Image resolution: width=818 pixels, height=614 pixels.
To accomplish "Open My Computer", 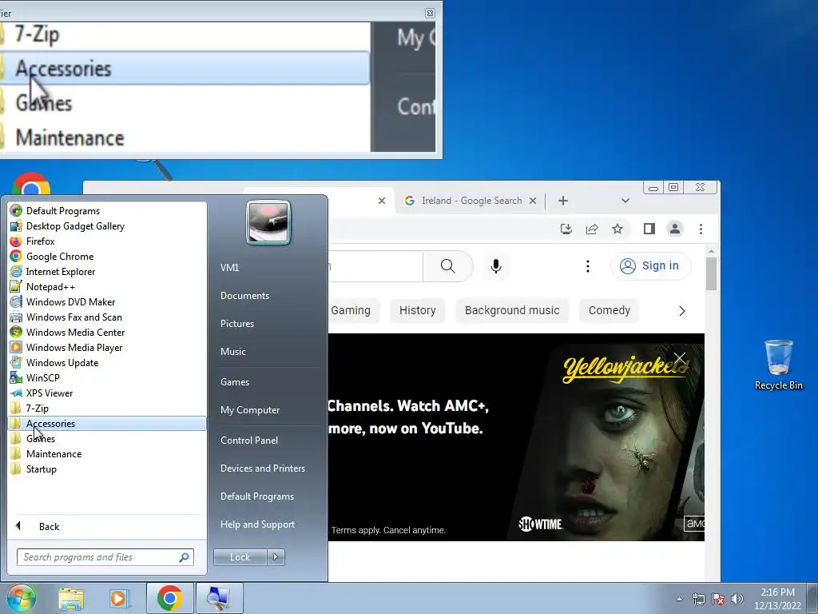I will click(250, 410).
